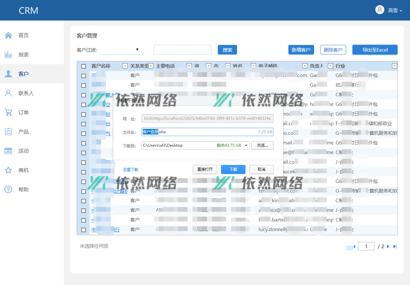Open the 行业 column filter dropdown
This screenshot has width=410, height=285.
tap(394, 66)
